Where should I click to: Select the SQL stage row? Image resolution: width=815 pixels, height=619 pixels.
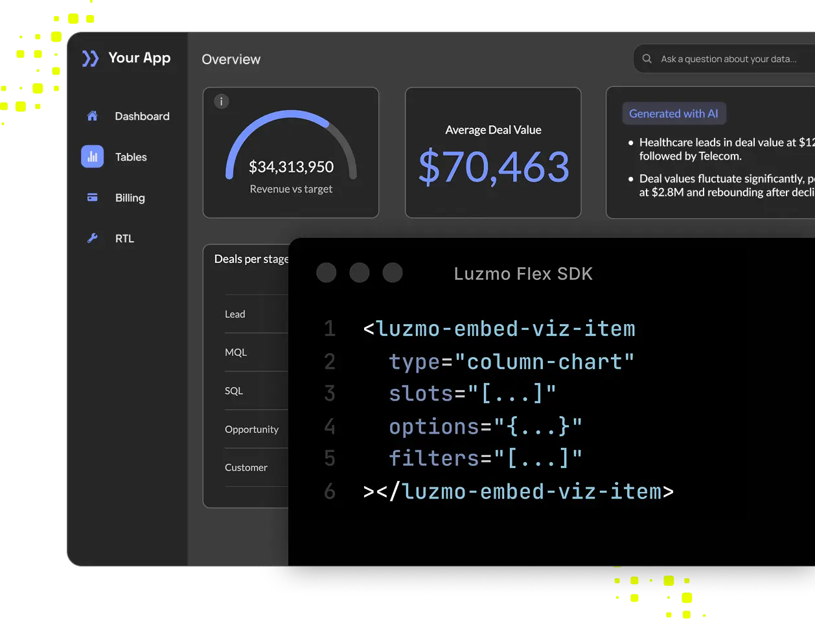(x=256, y=391)
